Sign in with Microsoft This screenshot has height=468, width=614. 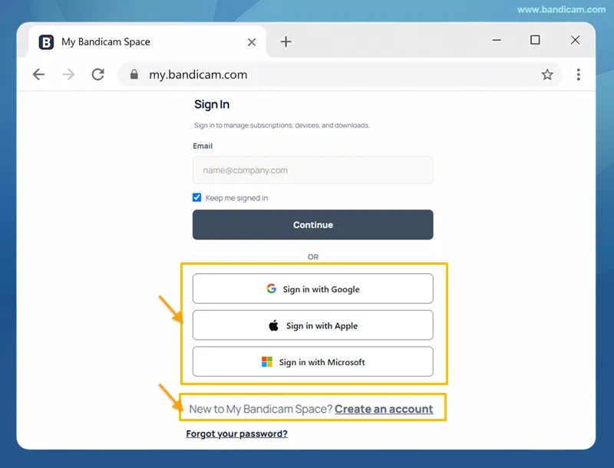coord(313,361)
